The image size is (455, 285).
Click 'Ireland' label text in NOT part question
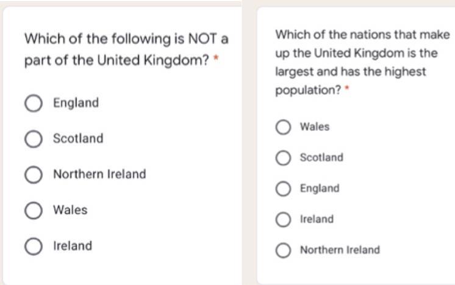click(73, 246)
